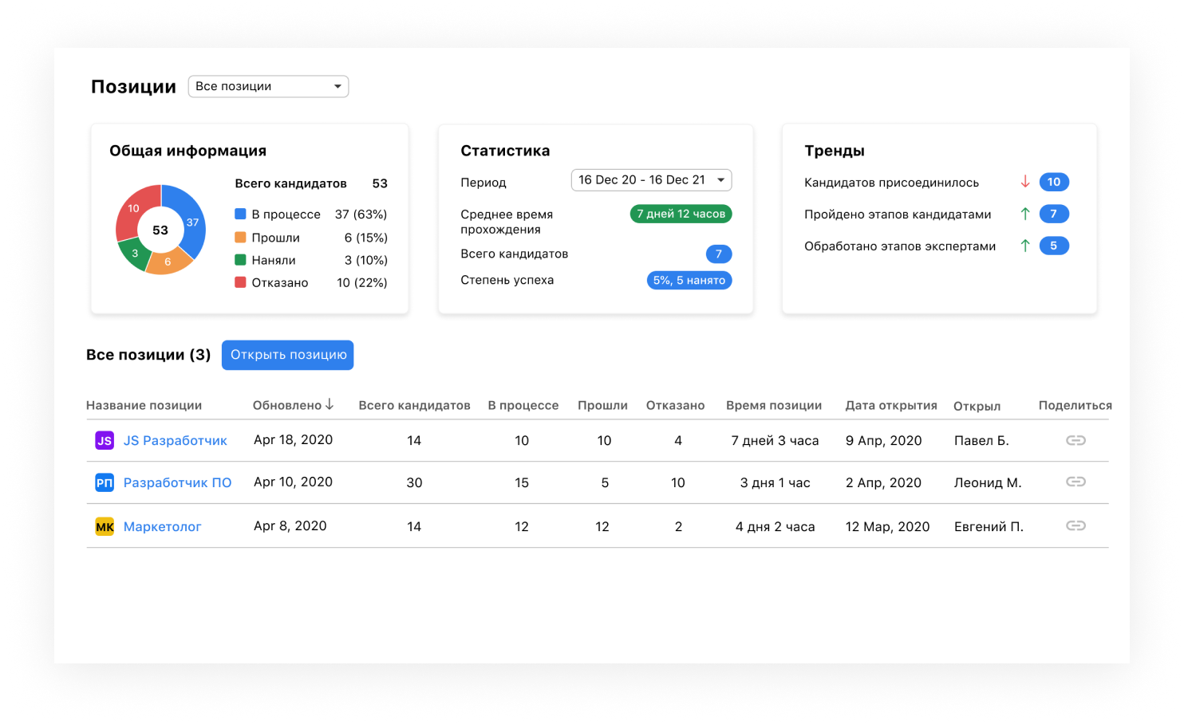1184x724 pixels.
Task: Click the Открыть позицию button
Action: point(288,355)
